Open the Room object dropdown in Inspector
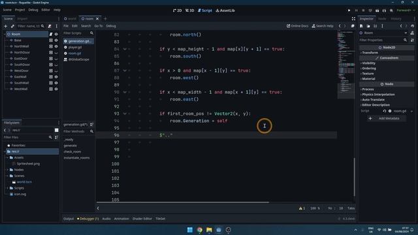The width and height of the screenshot is (418, 235). point(384,33)
